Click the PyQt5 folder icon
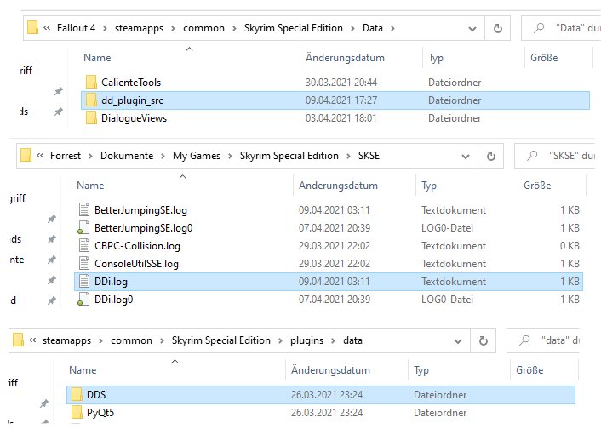 pyautogui.click(x=77, y=413)
